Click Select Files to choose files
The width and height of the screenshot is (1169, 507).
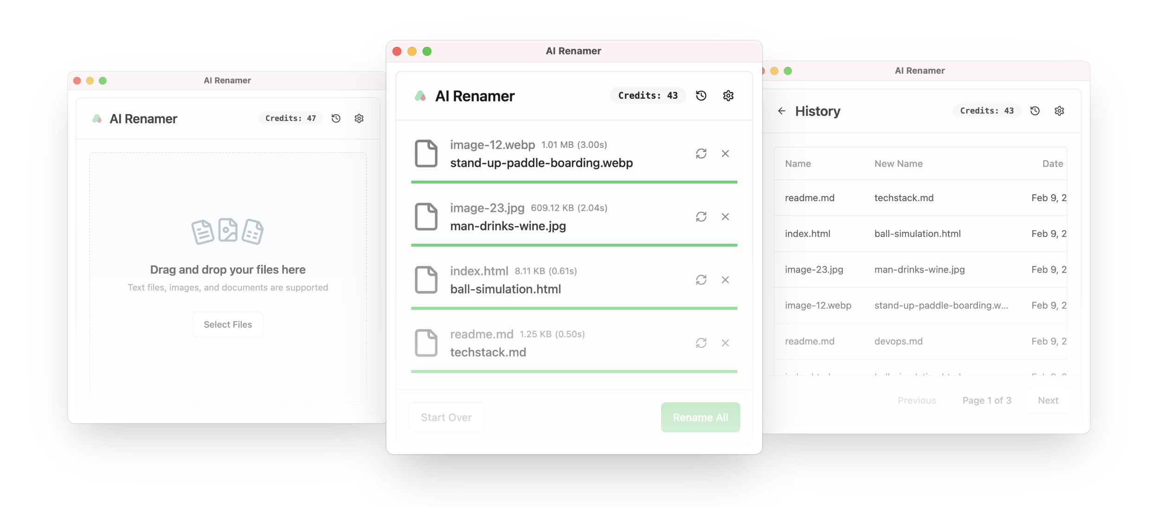pyautogui.click(x=227, y=324)
